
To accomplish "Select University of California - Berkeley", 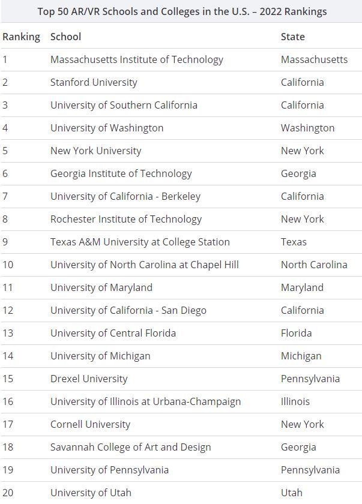I will [125, 196].
